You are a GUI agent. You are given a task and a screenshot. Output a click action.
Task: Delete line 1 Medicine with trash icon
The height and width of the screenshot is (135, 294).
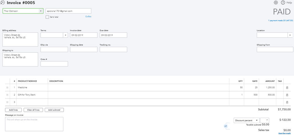tap(287, 88)
